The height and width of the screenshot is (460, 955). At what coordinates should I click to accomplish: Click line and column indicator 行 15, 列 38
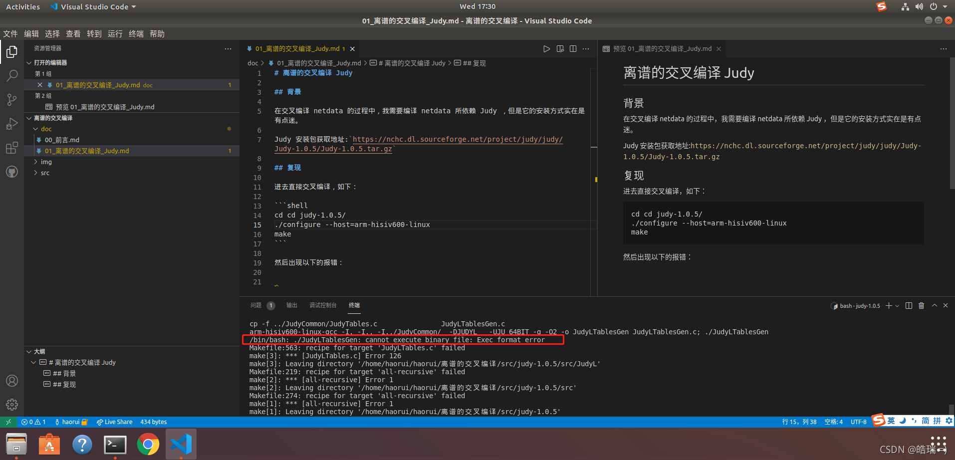pos(799,422)
